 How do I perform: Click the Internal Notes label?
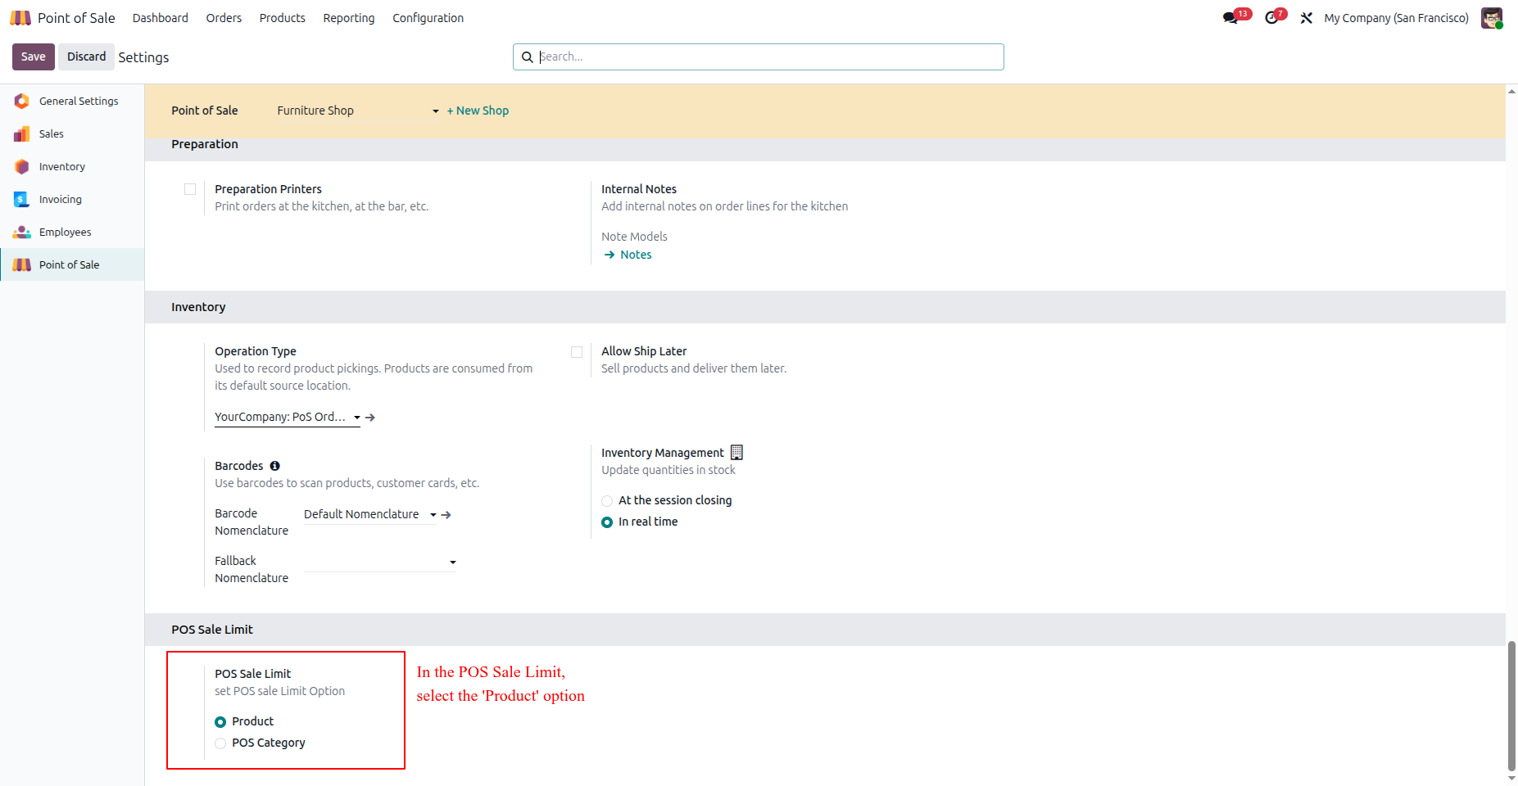point(639,189)
